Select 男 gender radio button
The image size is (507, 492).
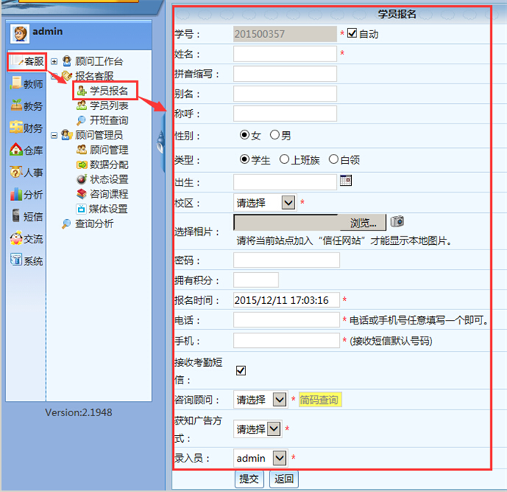(275, 135)
